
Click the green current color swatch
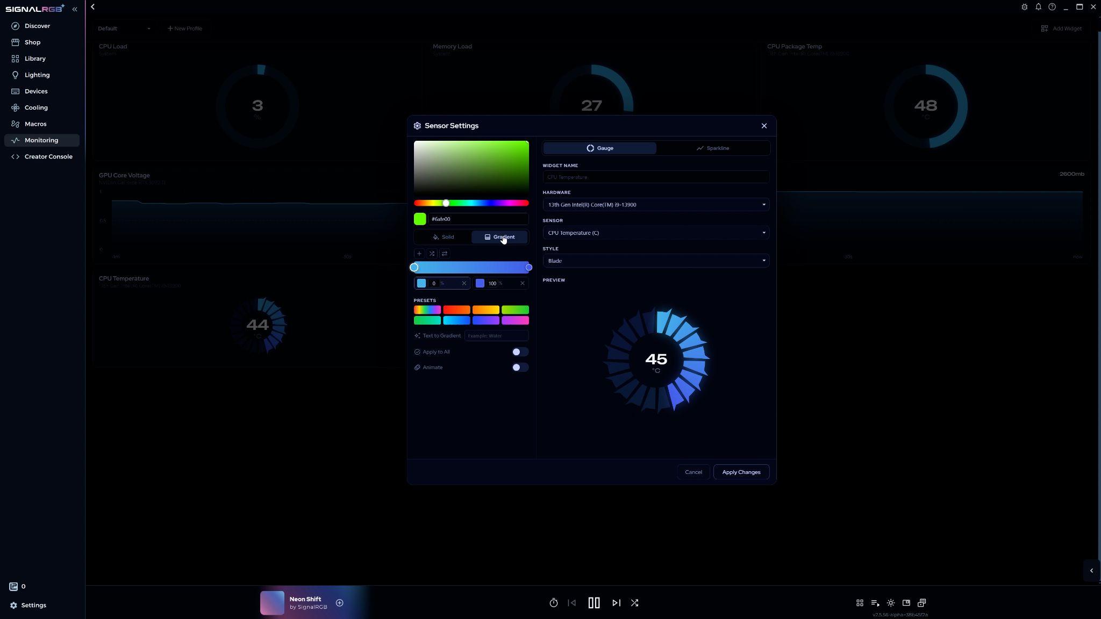click(x=420, y=219)
